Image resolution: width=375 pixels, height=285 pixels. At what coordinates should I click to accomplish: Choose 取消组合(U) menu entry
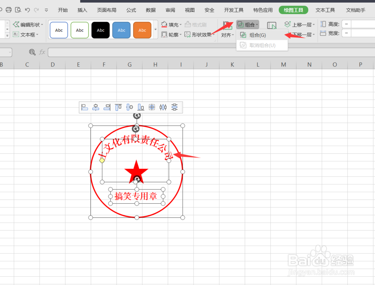pyautogui.click(x=262, y=45)
